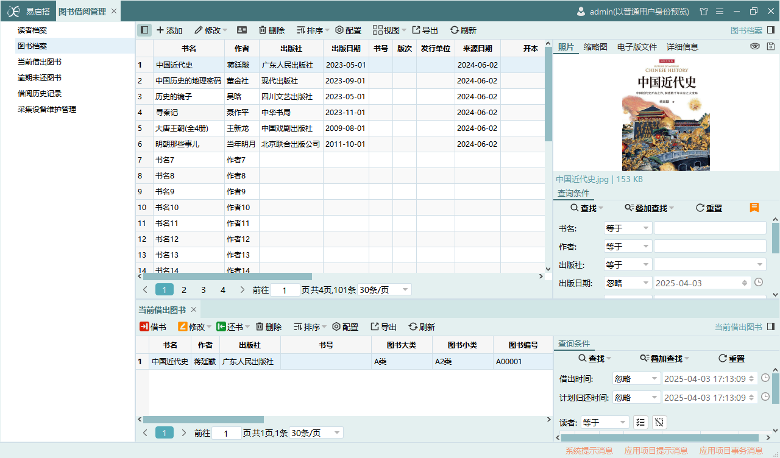780x458 pixels.
Task: Go to page 4 of the book list
Action: (x=223, y=290)
